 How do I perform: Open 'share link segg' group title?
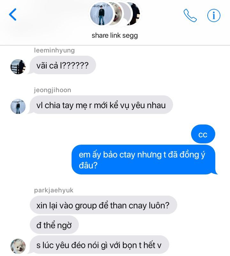click(115, 36)
